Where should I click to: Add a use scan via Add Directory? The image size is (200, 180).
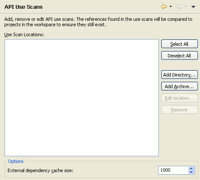coord(180,75)
